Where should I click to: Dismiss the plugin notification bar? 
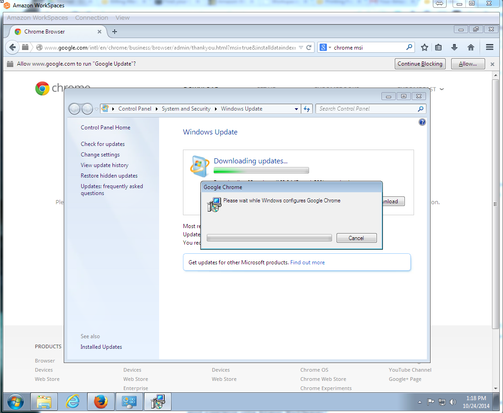point(492,64)
